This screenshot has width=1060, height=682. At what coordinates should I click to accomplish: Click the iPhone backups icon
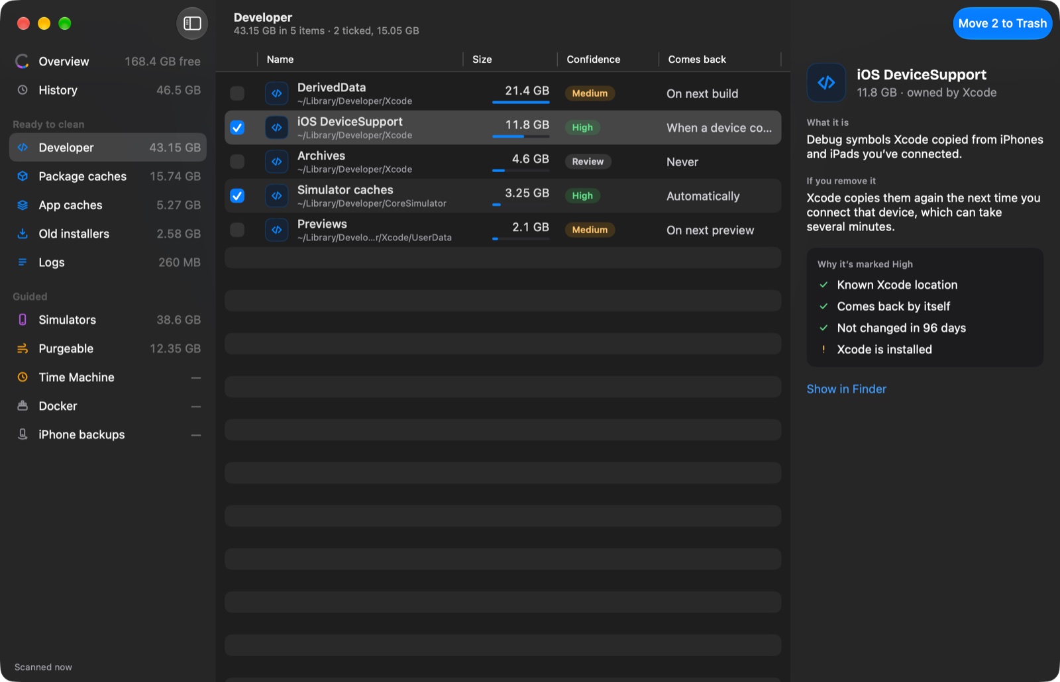click(23, 434)
